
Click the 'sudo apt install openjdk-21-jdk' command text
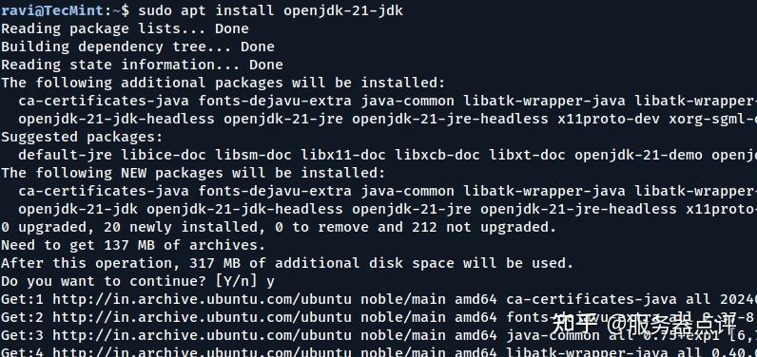pyautogui.click(x=270, y=10)
